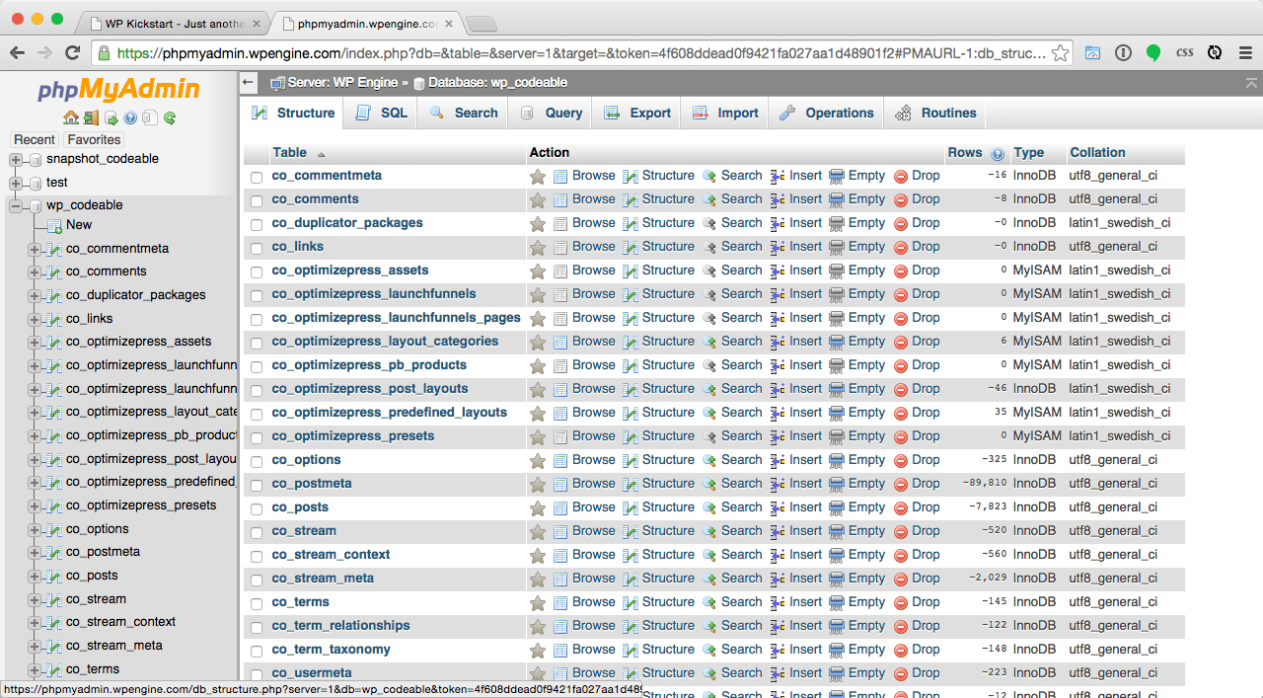Viewport: 1263px width, 698px height.
Task: Click the New table icon in sidebar
Action: [54, 225]
